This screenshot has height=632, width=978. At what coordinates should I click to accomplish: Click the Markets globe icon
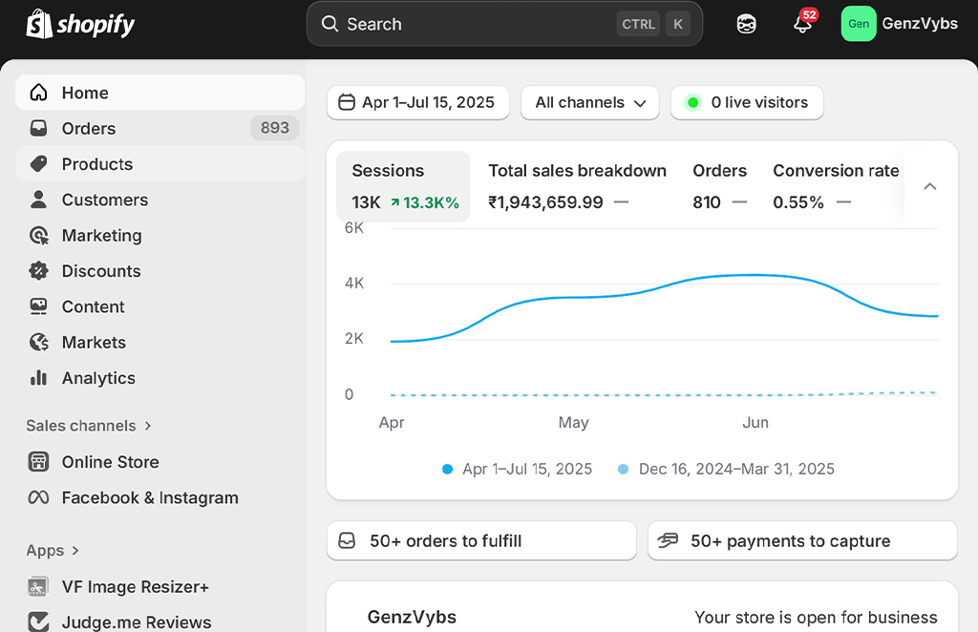[38, 343]
